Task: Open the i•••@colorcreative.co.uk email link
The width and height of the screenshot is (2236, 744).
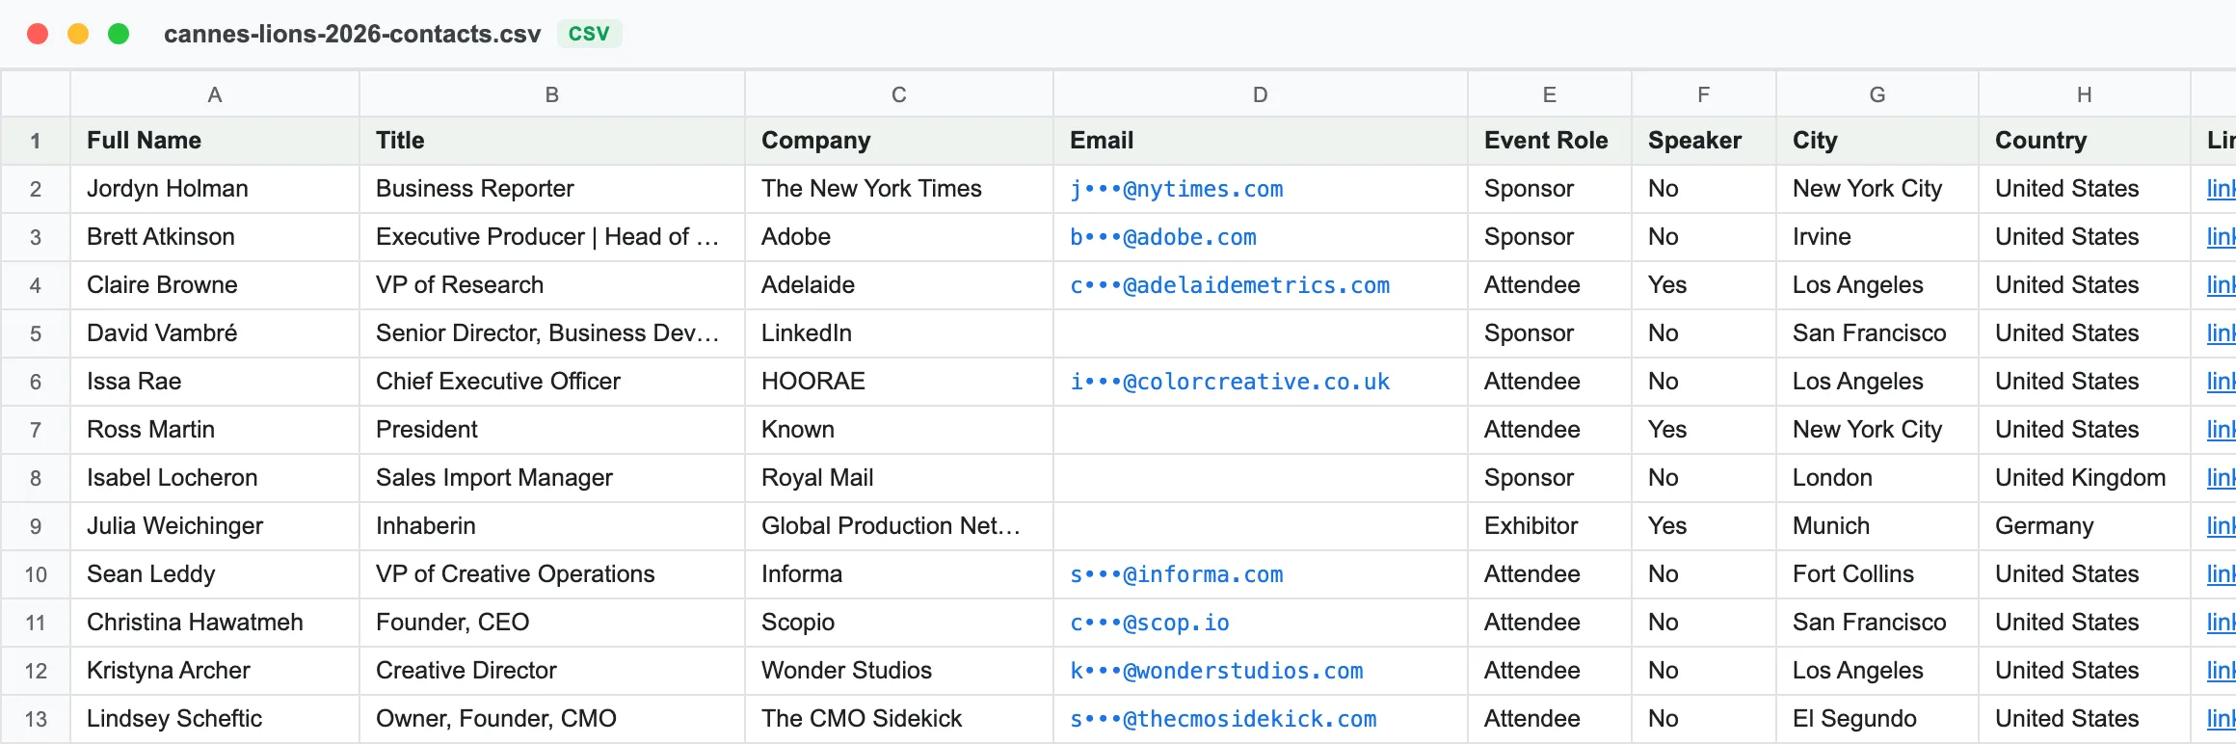Action: 1230,382
